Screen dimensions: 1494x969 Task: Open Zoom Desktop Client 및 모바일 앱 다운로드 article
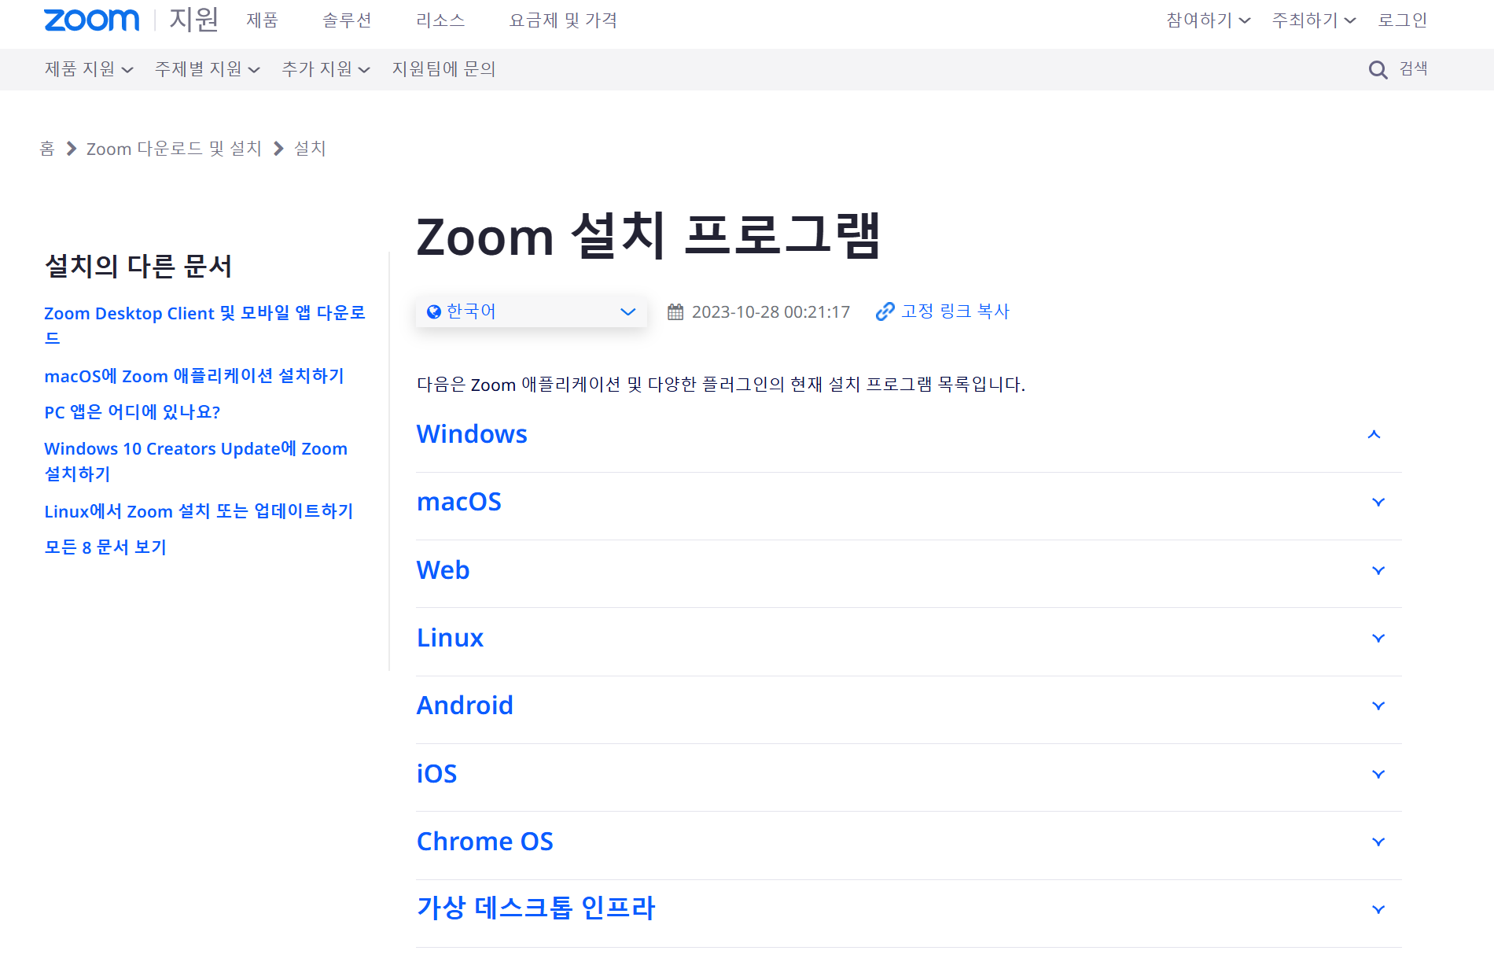(x=204, y=326)
